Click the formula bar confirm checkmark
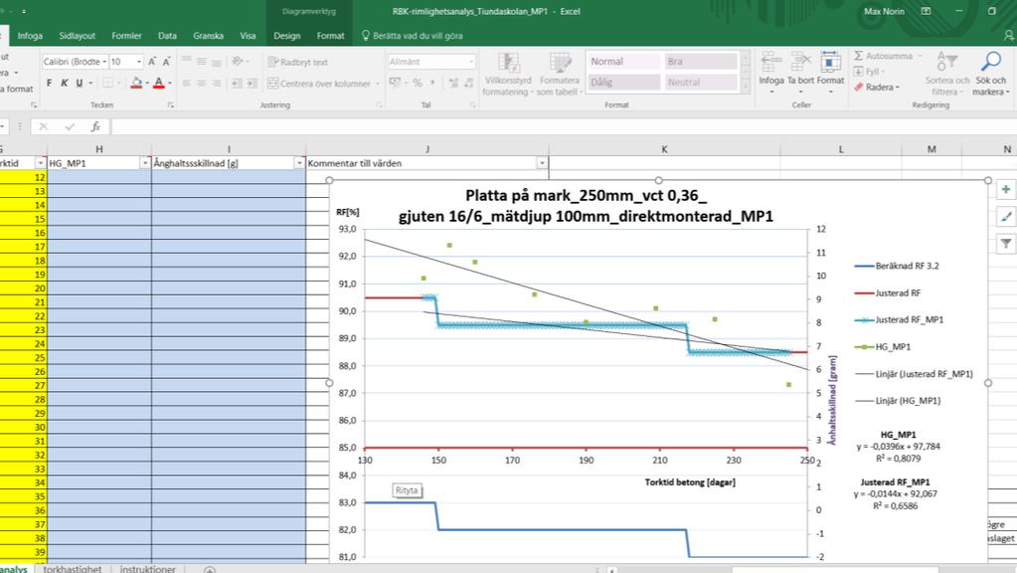This screenshot has height=573, width=1017. (x=70, y=126)
